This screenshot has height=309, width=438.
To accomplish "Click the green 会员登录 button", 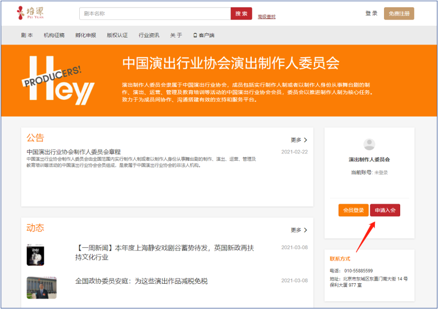I will pyautogui.click(x=353, y=209).
